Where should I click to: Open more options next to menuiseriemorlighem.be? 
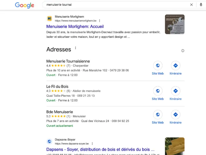coord(99,21)
